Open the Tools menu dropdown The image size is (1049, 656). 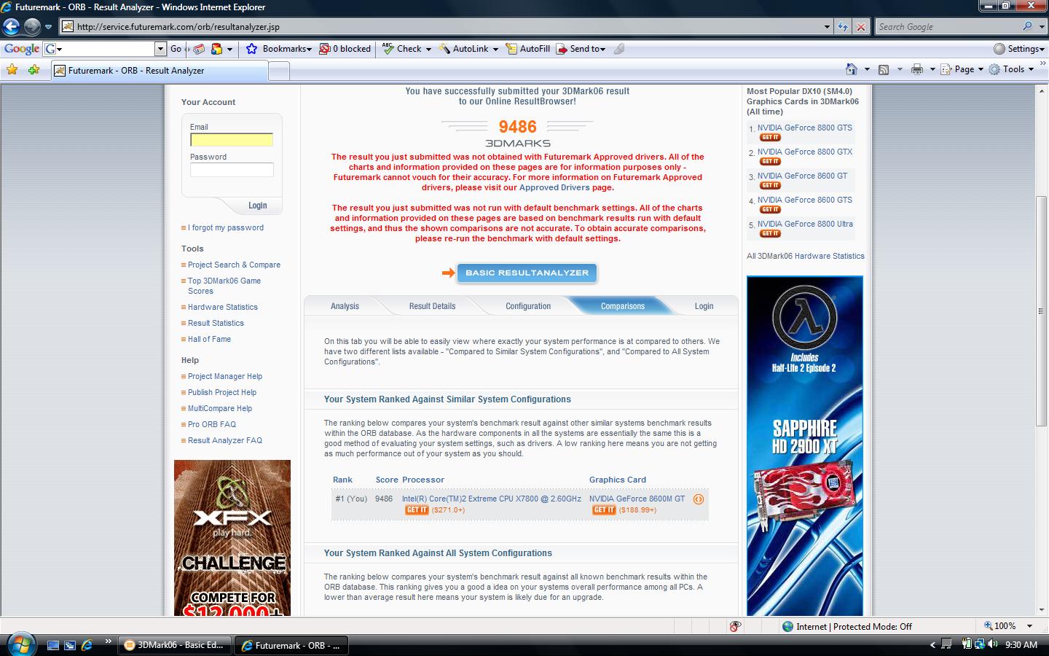pos(1030,69)
